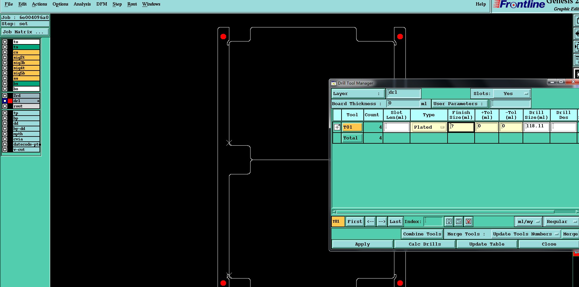Open the Job Matrix button
The image size is (579, 287).
coord(25,32)
